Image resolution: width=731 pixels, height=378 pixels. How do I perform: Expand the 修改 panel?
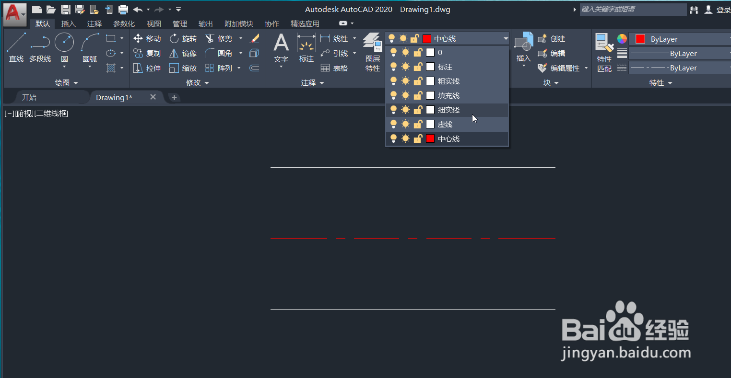point(198,83)
